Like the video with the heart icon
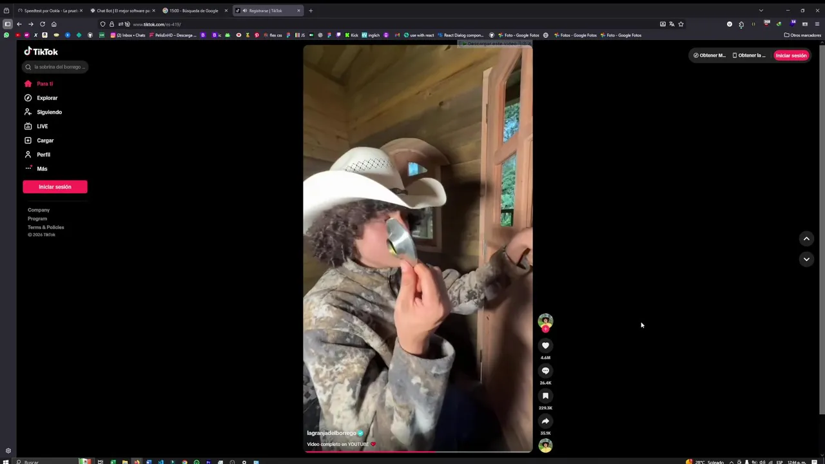This screenshot has width=825, height=464. [x=545, y=345]
